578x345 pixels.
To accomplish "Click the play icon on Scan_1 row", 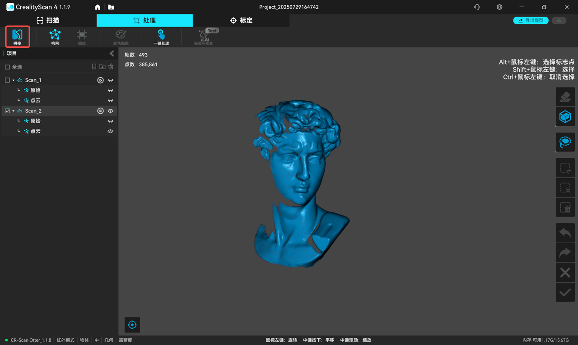I will tap(101, 80).
